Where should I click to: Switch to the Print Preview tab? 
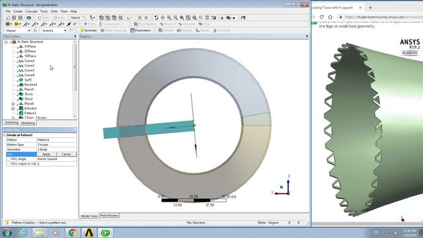point(109,216)
